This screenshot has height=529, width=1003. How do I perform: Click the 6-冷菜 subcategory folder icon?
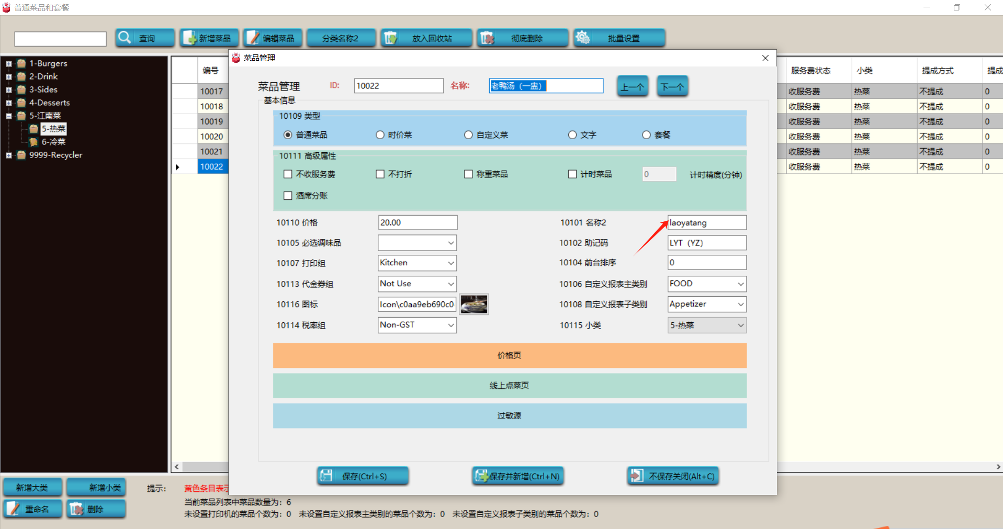coord(34,142)
